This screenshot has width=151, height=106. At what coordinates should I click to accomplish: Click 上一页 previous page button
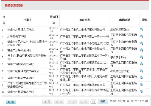point(59,102)
